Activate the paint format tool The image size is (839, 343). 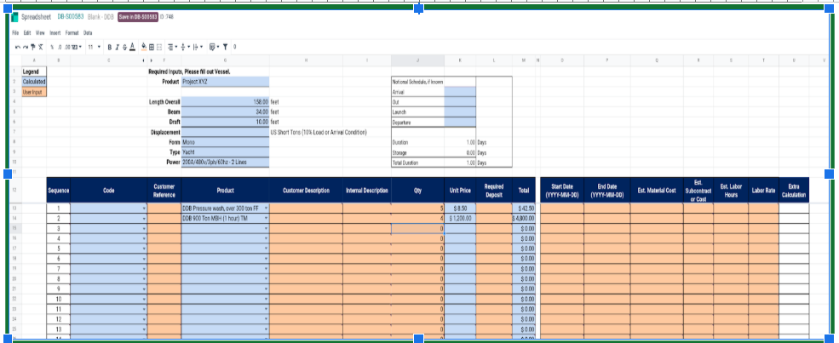[x=32, y=47]
